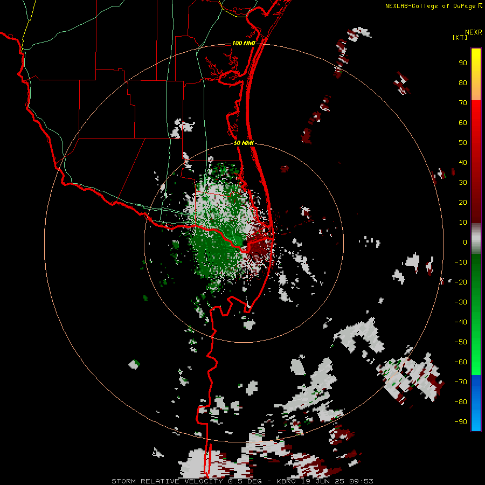Click the 0.5 DEG elevation angle text
Screen dimensions: 485x485
coord(245,481)
